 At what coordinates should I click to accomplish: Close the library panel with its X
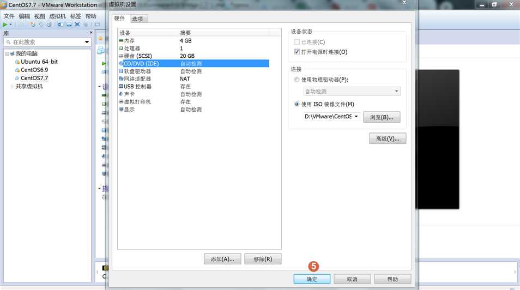coord(91,33)
